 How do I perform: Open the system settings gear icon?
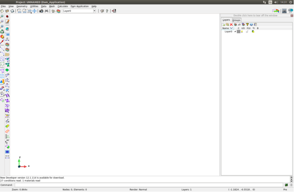pos(291,2)
